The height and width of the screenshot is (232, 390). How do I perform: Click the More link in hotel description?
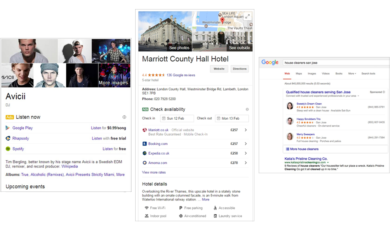pyautogui.click(x=205, y=200)
